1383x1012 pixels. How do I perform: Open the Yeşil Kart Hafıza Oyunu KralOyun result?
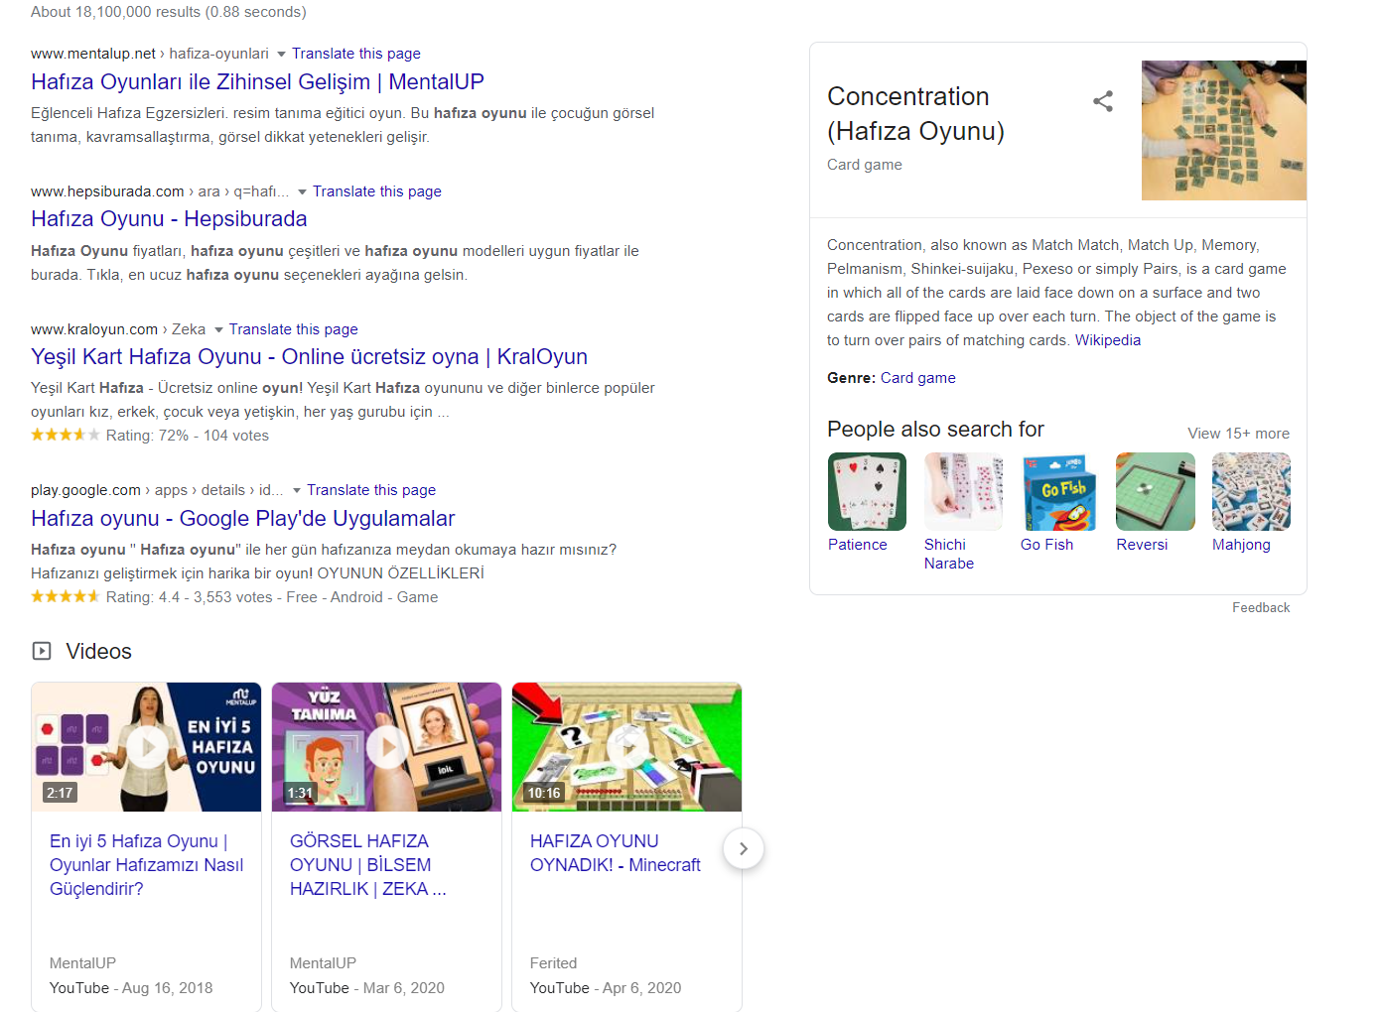click(309, 356)
